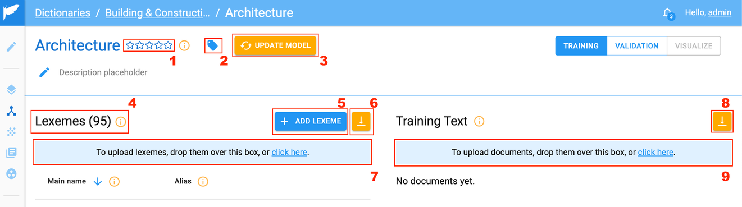Viewport: 742px width, 207px height.
Task: Click the "click here" link to upload lexemes
Action: [289, 152]
